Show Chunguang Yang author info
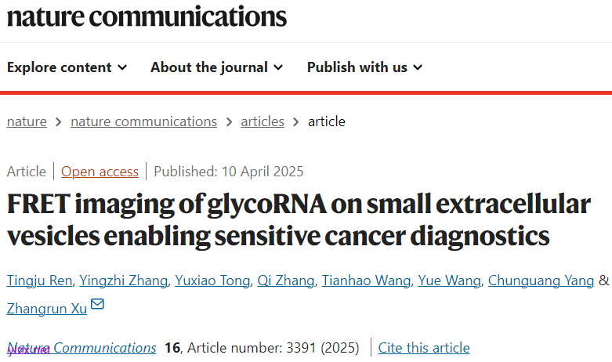 [x=541, y=281]
